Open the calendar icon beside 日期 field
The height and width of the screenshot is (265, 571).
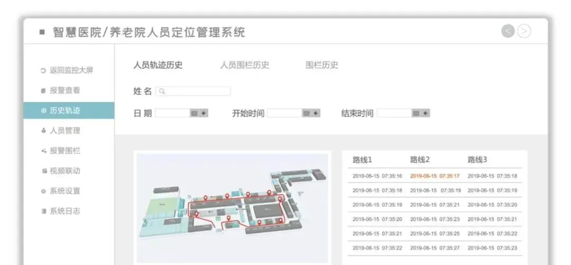(x=194, y=113)
